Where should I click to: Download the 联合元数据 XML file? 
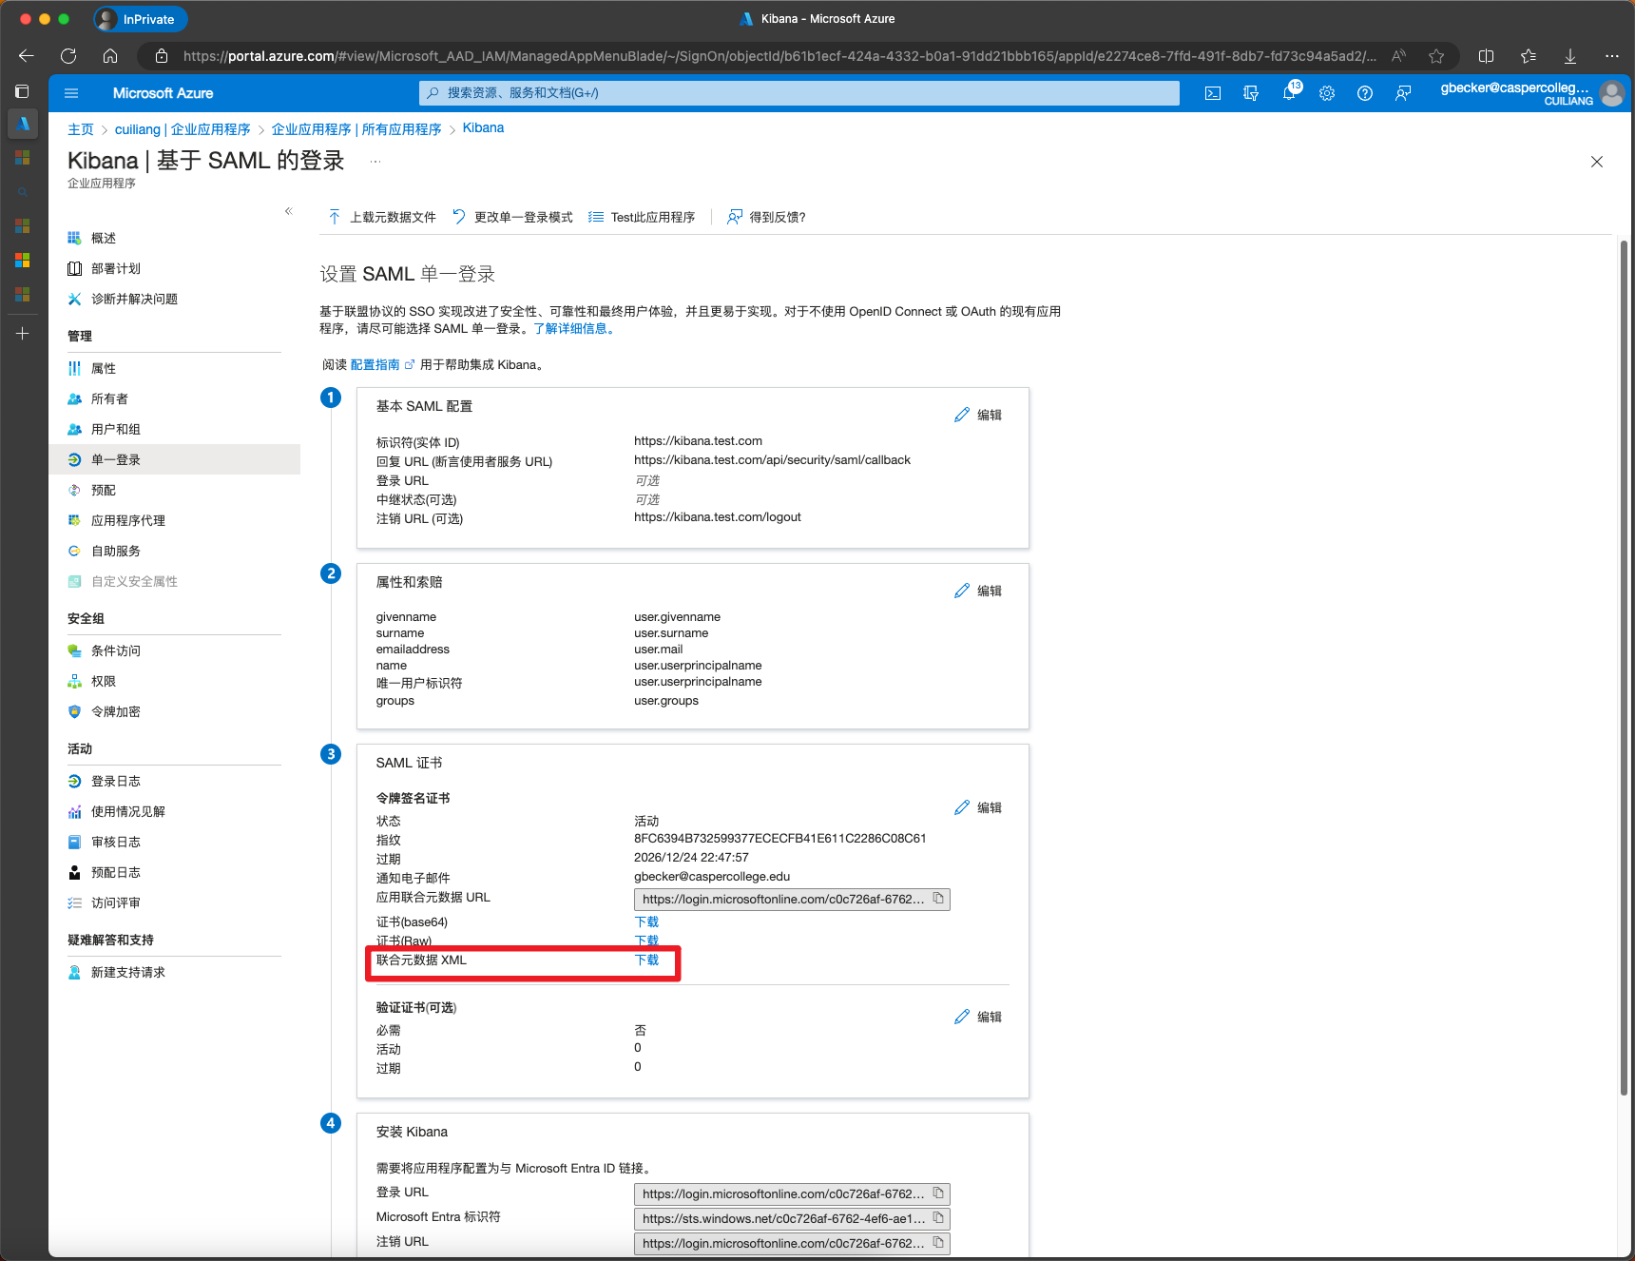pos(646,960)
